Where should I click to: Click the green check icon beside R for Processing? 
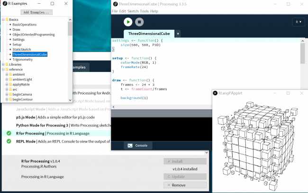pyautogui.click(x=9, y=133)
